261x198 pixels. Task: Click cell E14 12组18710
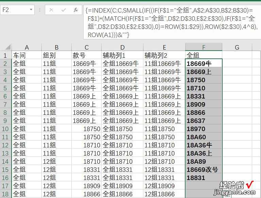point(164,161)
